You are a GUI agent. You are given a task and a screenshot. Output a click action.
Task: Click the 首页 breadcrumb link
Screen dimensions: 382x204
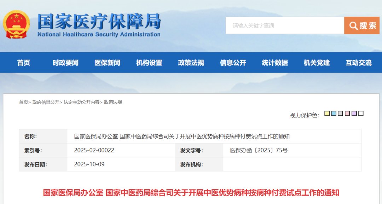[x=23, y=102]
